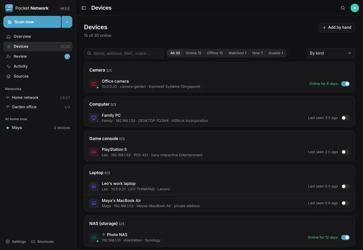Open the Activity page
The width and height of the screenshot is (363, 250).
38,66
